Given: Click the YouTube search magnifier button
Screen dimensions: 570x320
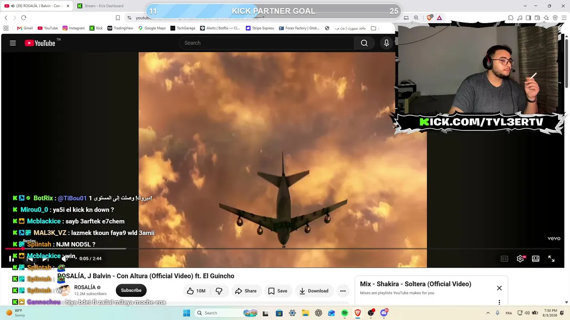Looking at the screenshot, I should (364, 43).
